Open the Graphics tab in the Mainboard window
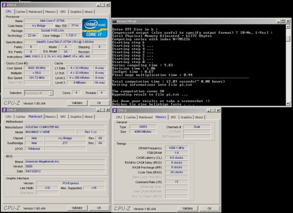Image resolution: width=293 pixels, height=213 pixels. [x=76, y=116]
